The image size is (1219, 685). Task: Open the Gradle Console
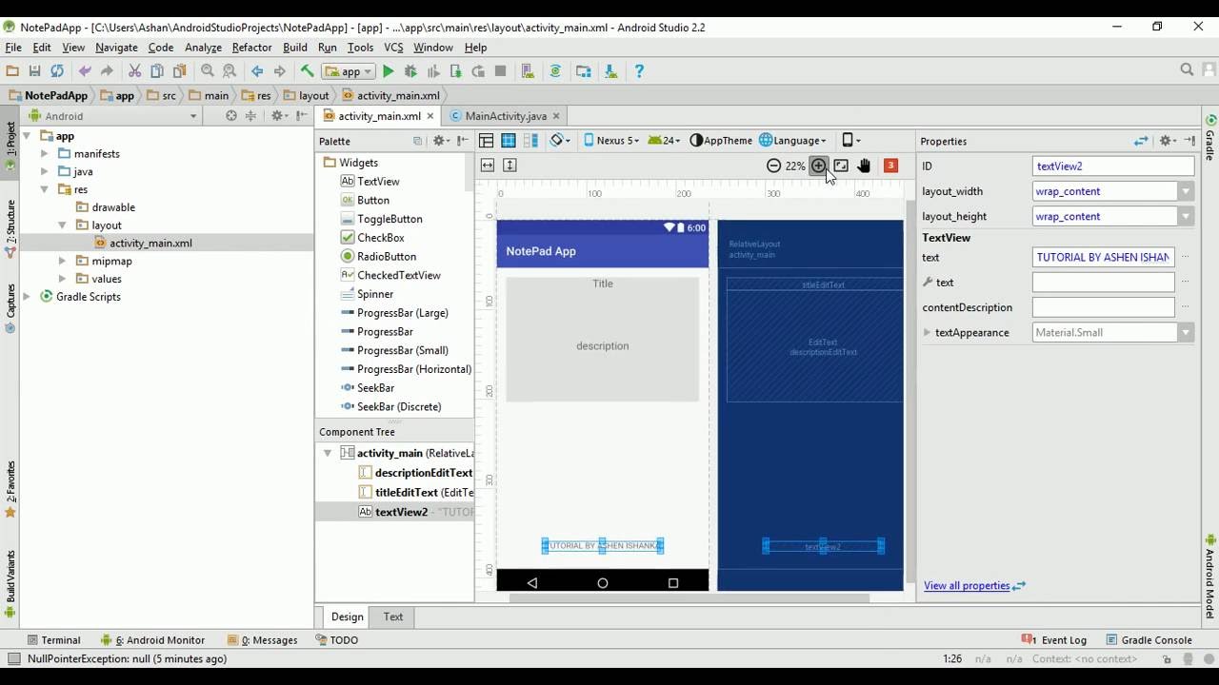point(1149,640)
